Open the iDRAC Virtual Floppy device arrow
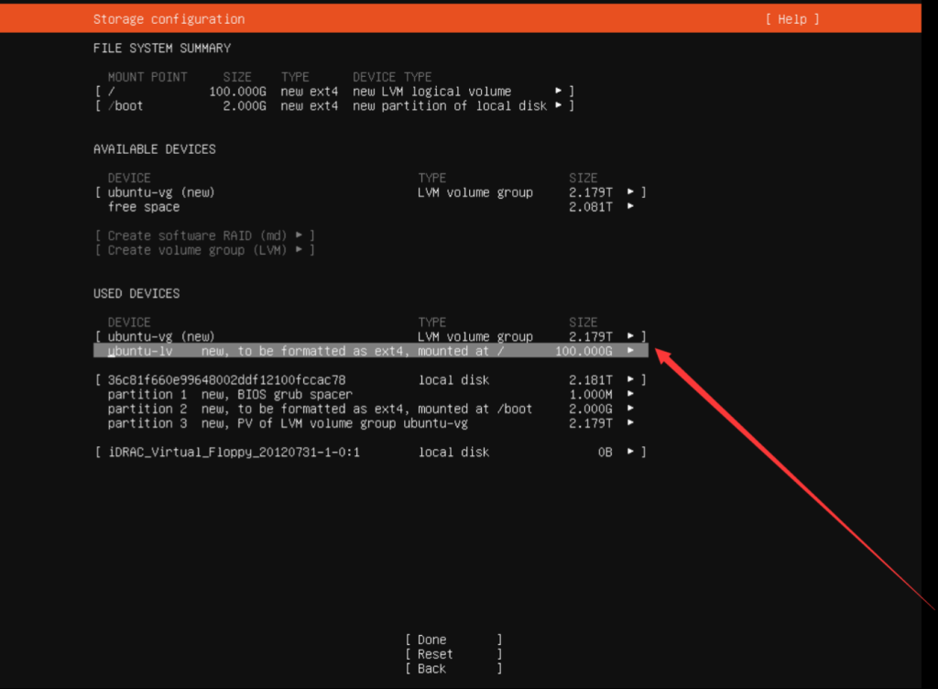The height and width of the screenshot is (689, 938). (630, 452)
